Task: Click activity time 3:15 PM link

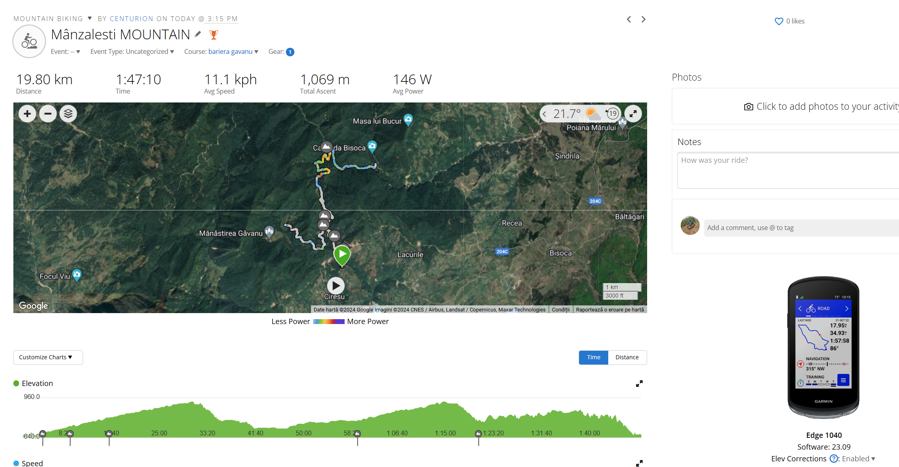Action: pos(223,19)
